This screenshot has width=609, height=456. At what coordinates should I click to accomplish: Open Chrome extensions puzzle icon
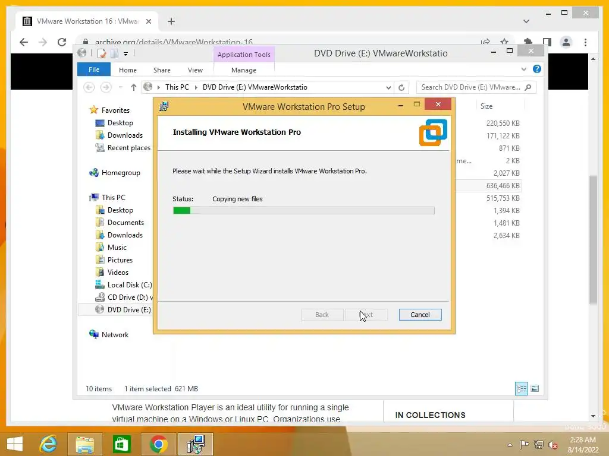[528, 42]
